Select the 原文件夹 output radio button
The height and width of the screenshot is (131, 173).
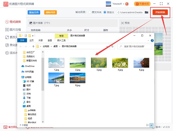pos(90,12)
